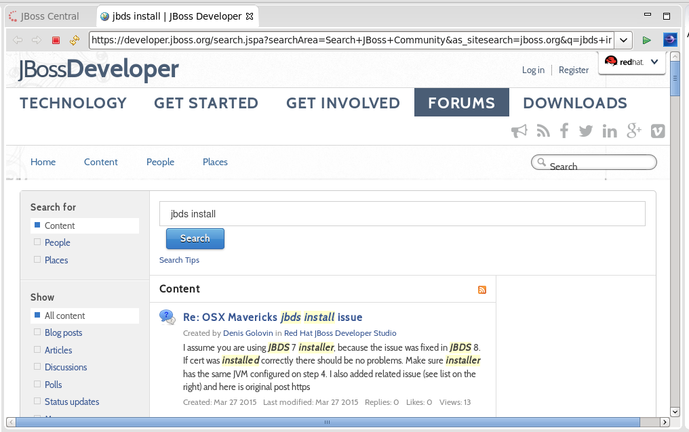Click the browser forward arrow icon

click(37, 41)
